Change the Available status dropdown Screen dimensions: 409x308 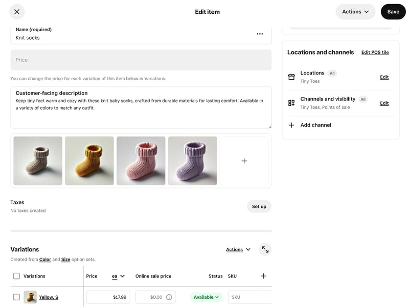(206, 297)
